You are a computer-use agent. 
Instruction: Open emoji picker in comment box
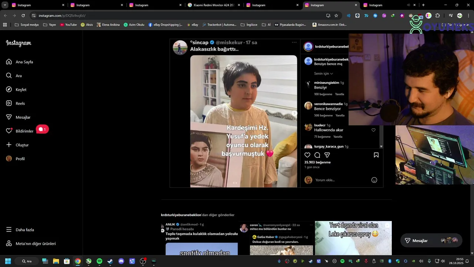click(x=374, y=180)
